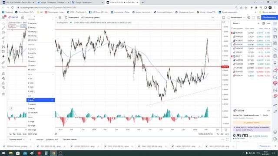The height and width of the screenshot is (156, 278).
Task: Switch to the Торговая панель tab
Action: [x=69, y=140]
